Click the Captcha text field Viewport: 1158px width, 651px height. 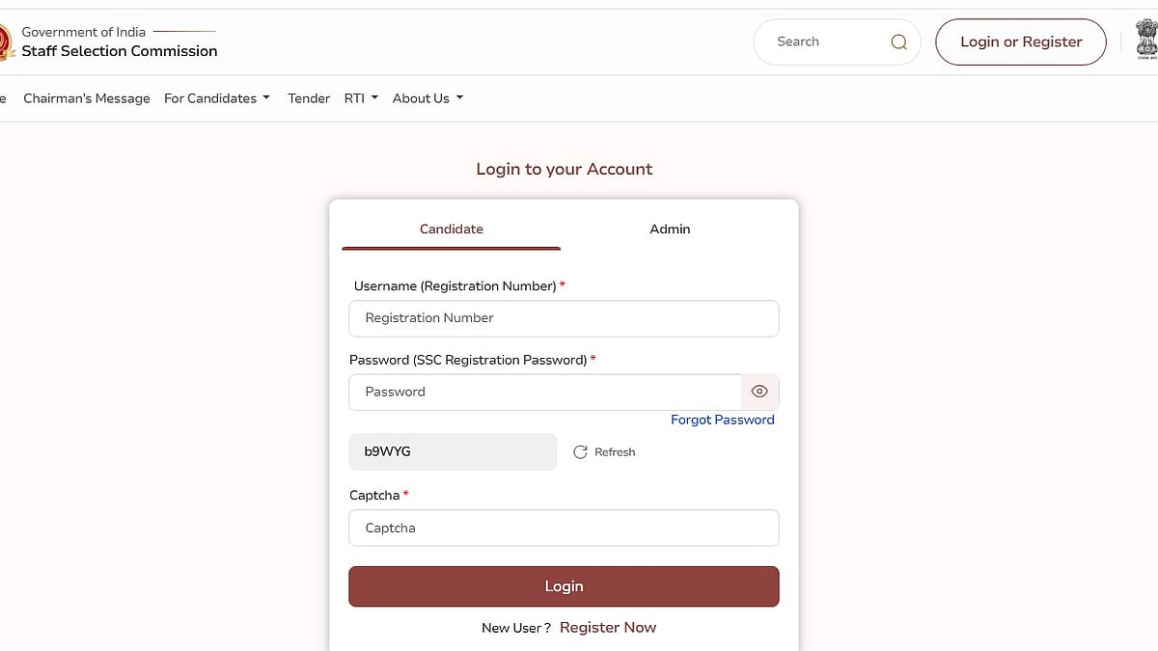564,528
